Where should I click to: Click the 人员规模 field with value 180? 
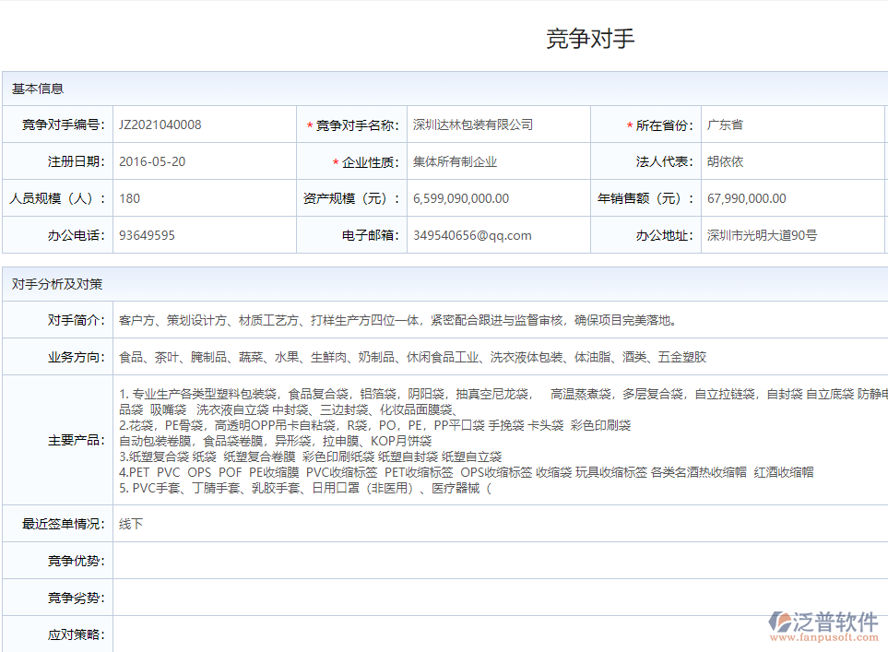point(204,198)
